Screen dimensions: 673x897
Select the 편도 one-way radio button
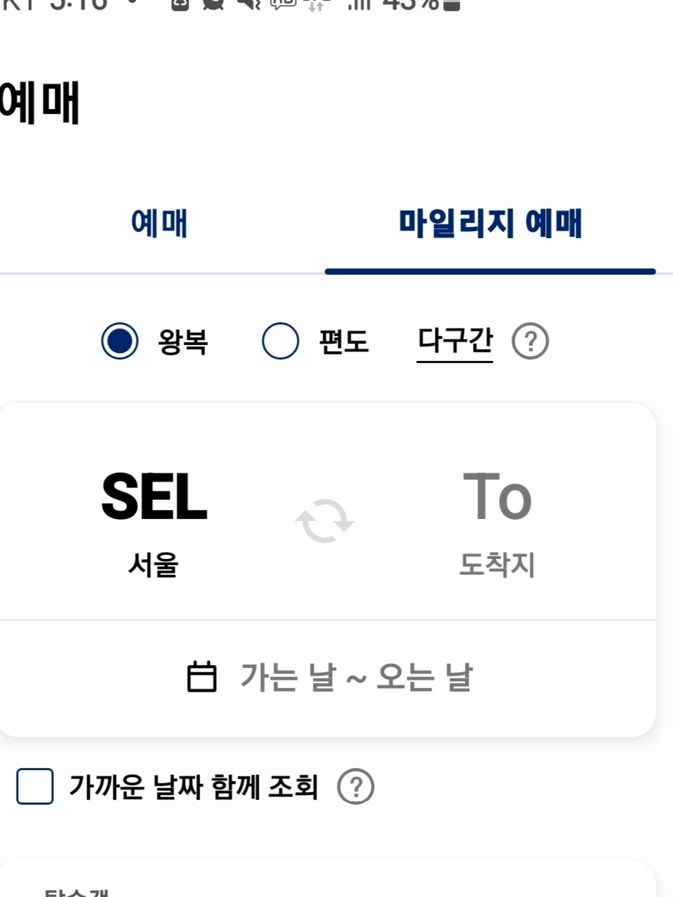[x=280, y=341]
